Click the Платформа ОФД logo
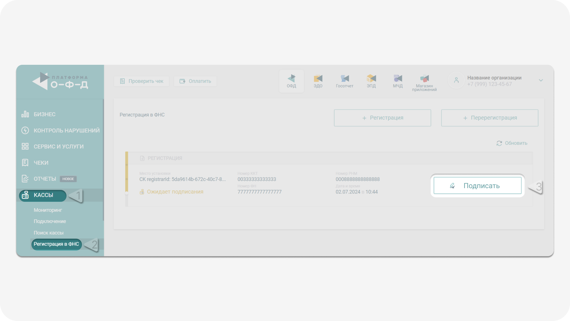This screenshot has width=570, height=321. [x=60, y=81]
